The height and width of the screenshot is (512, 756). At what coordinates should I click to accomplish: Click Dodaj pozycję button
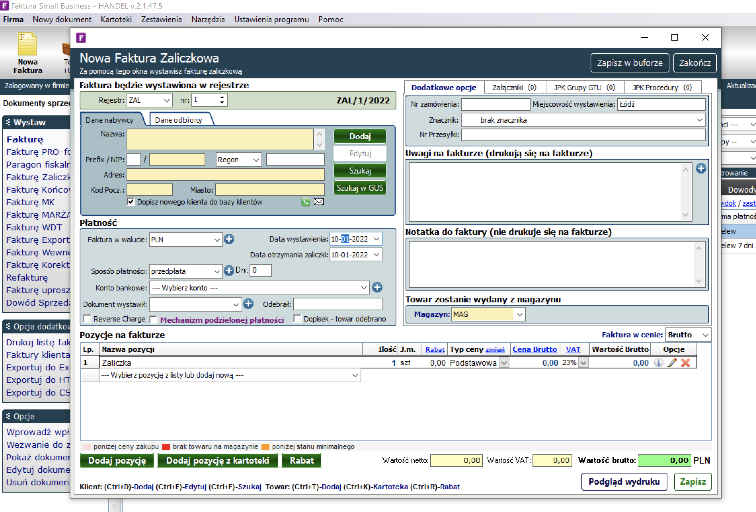[117, 460]
